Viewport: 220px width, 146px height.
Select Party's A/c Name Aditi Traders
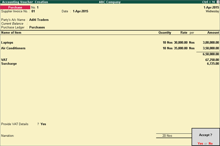[39, 20]
